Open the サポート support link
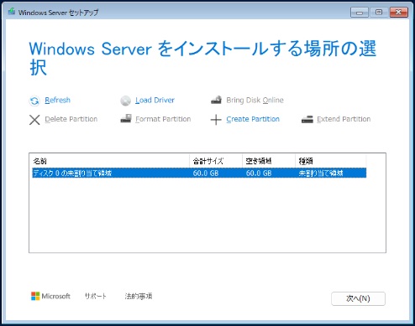This screenshot has height=326, width=415. 96,296
